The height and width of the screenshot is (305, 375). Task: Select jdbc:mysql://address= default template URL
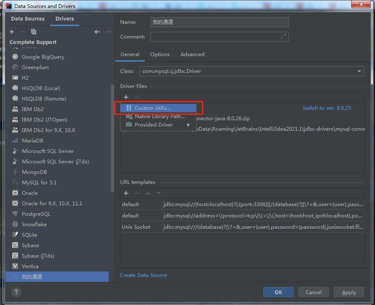[x=262, y=216]
